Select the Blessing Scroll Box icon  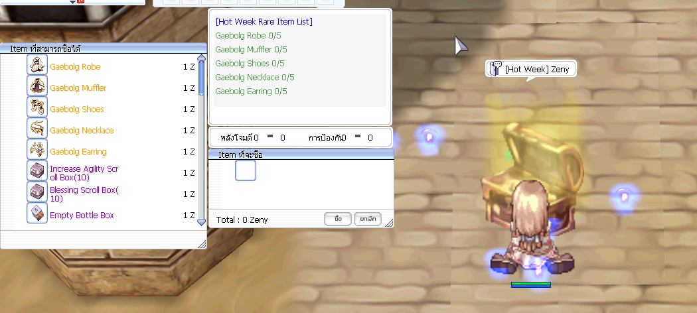[37, 193]
